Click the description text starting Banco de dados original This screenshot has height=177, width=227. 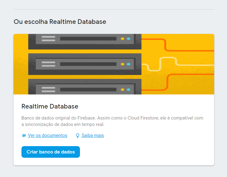(x=112, y=121)
